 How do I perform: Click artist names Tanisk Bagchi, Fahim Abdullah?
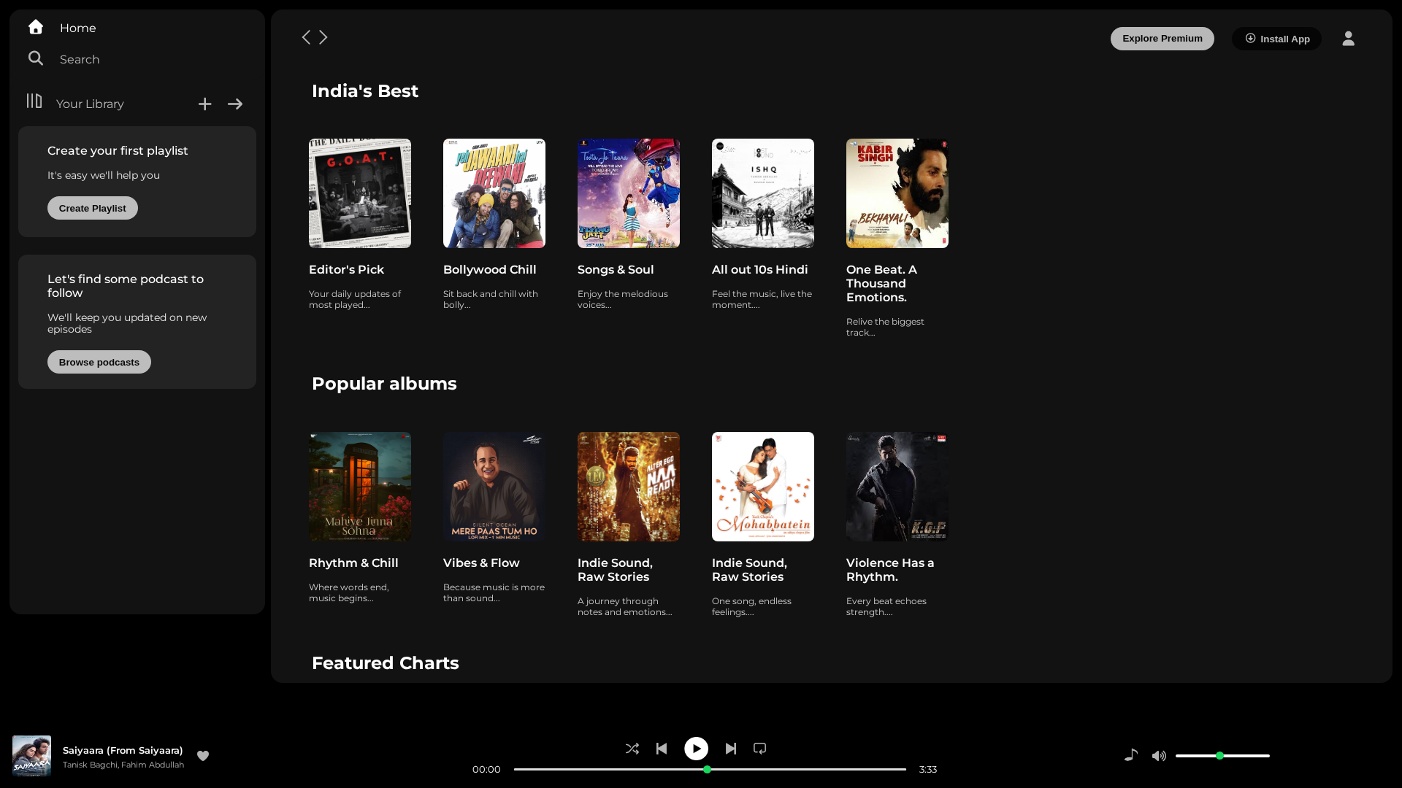tap(123, 765)
